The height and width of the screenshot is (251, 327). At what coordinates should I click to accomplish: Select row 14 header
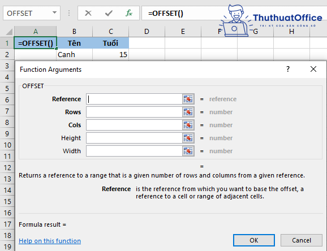7,190
